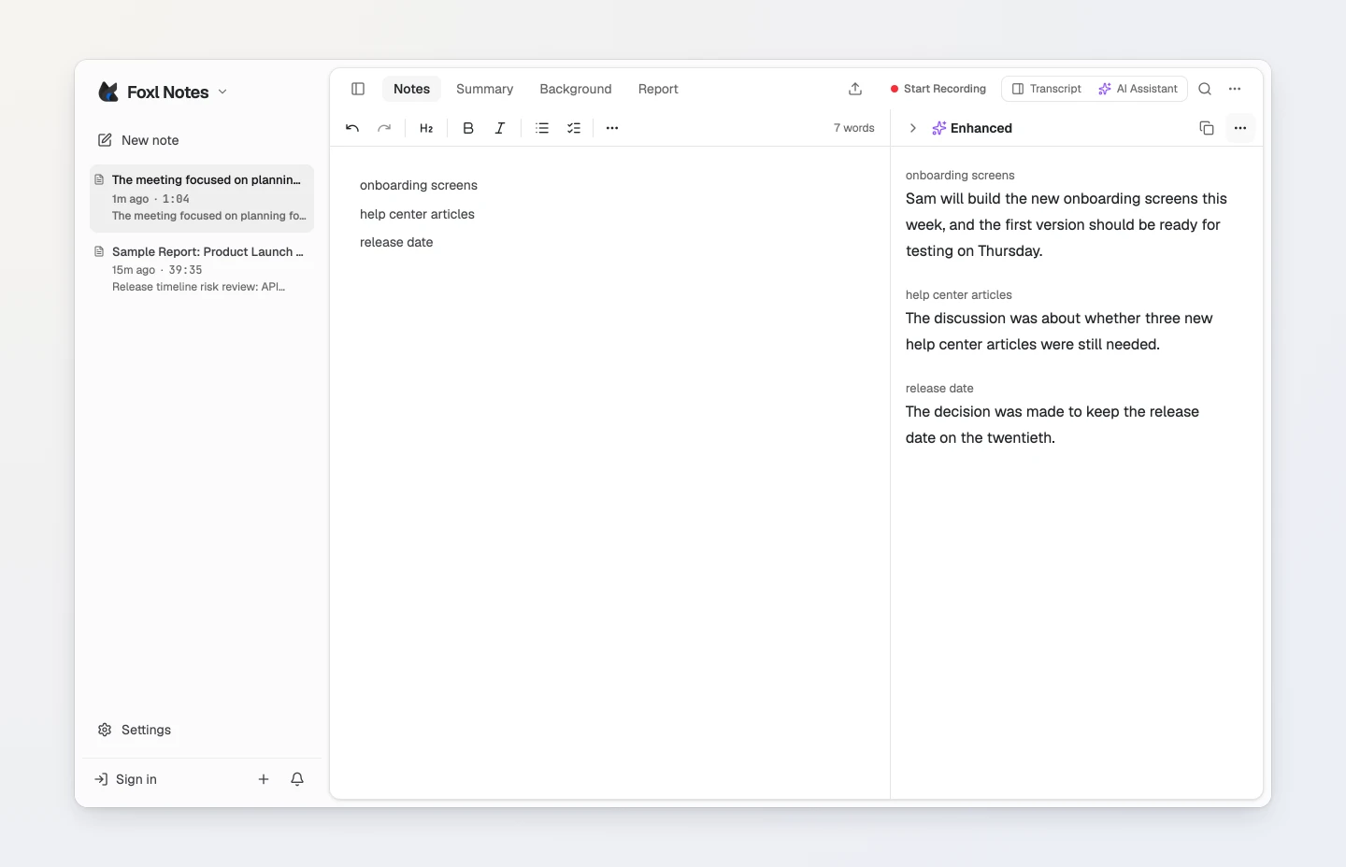1346x867 pixels.
Task: Switch to the Report tab
Action: pyautogui.click(x=658, y=89)
